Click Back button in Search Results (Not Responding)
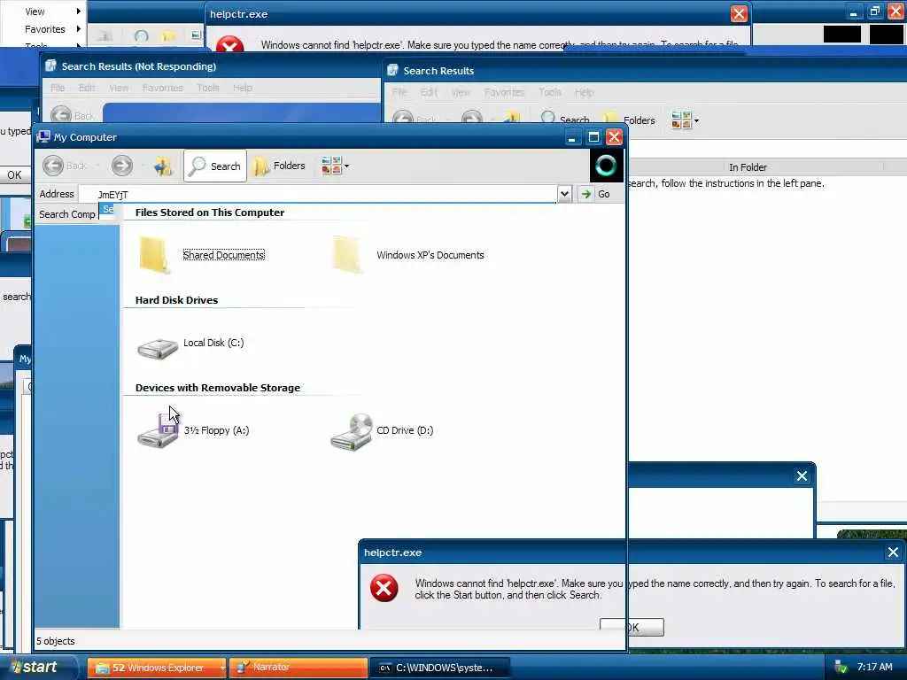Viewport: 907px width, 680px height. pyautogui.click(x=73, y=115)
